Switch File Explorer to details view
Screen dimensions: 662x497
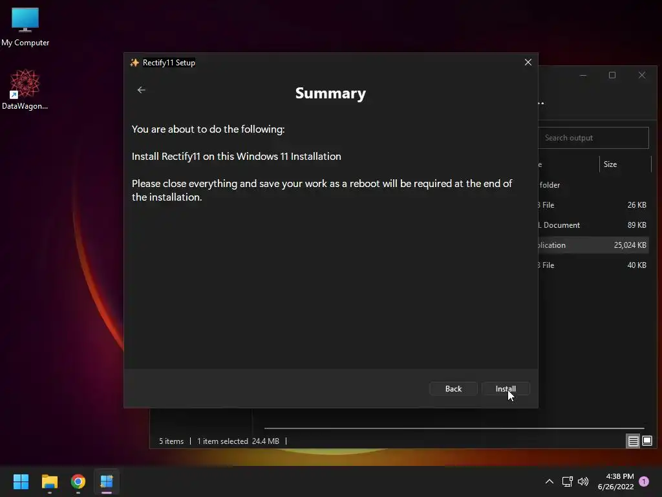(634, 441)
